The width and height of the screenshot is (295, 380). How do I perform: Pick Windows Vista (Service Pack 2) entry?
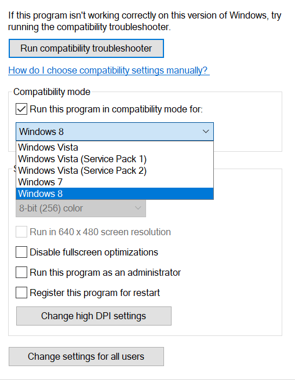click(x=115, y=171)
